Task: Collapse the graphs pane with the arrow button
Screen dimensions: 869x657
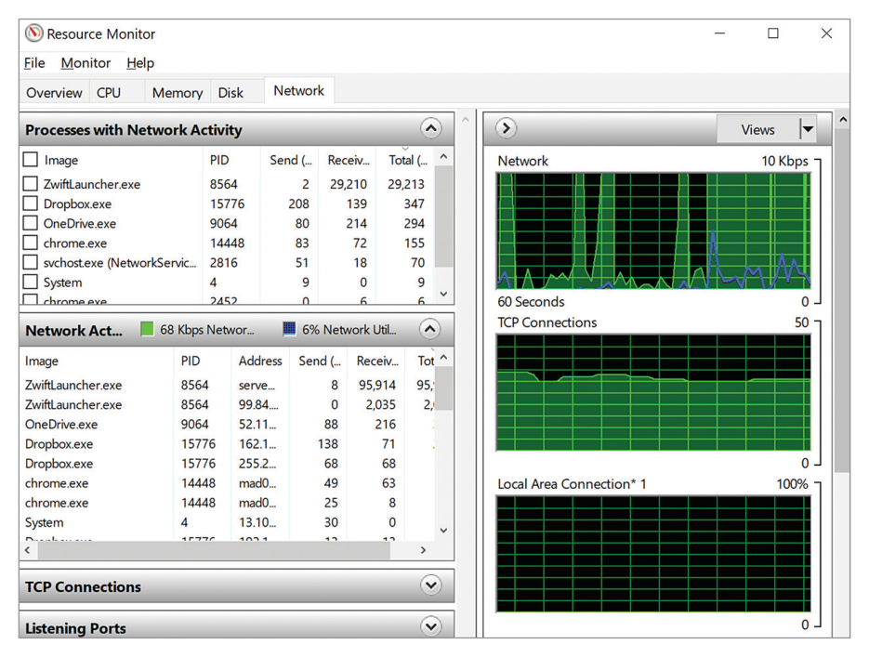Action: click(x=506, y=128)
